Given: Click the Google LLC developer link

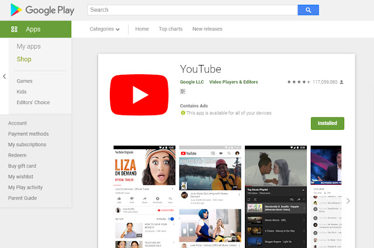Looking at the screenshot, I should click(192, 82).
